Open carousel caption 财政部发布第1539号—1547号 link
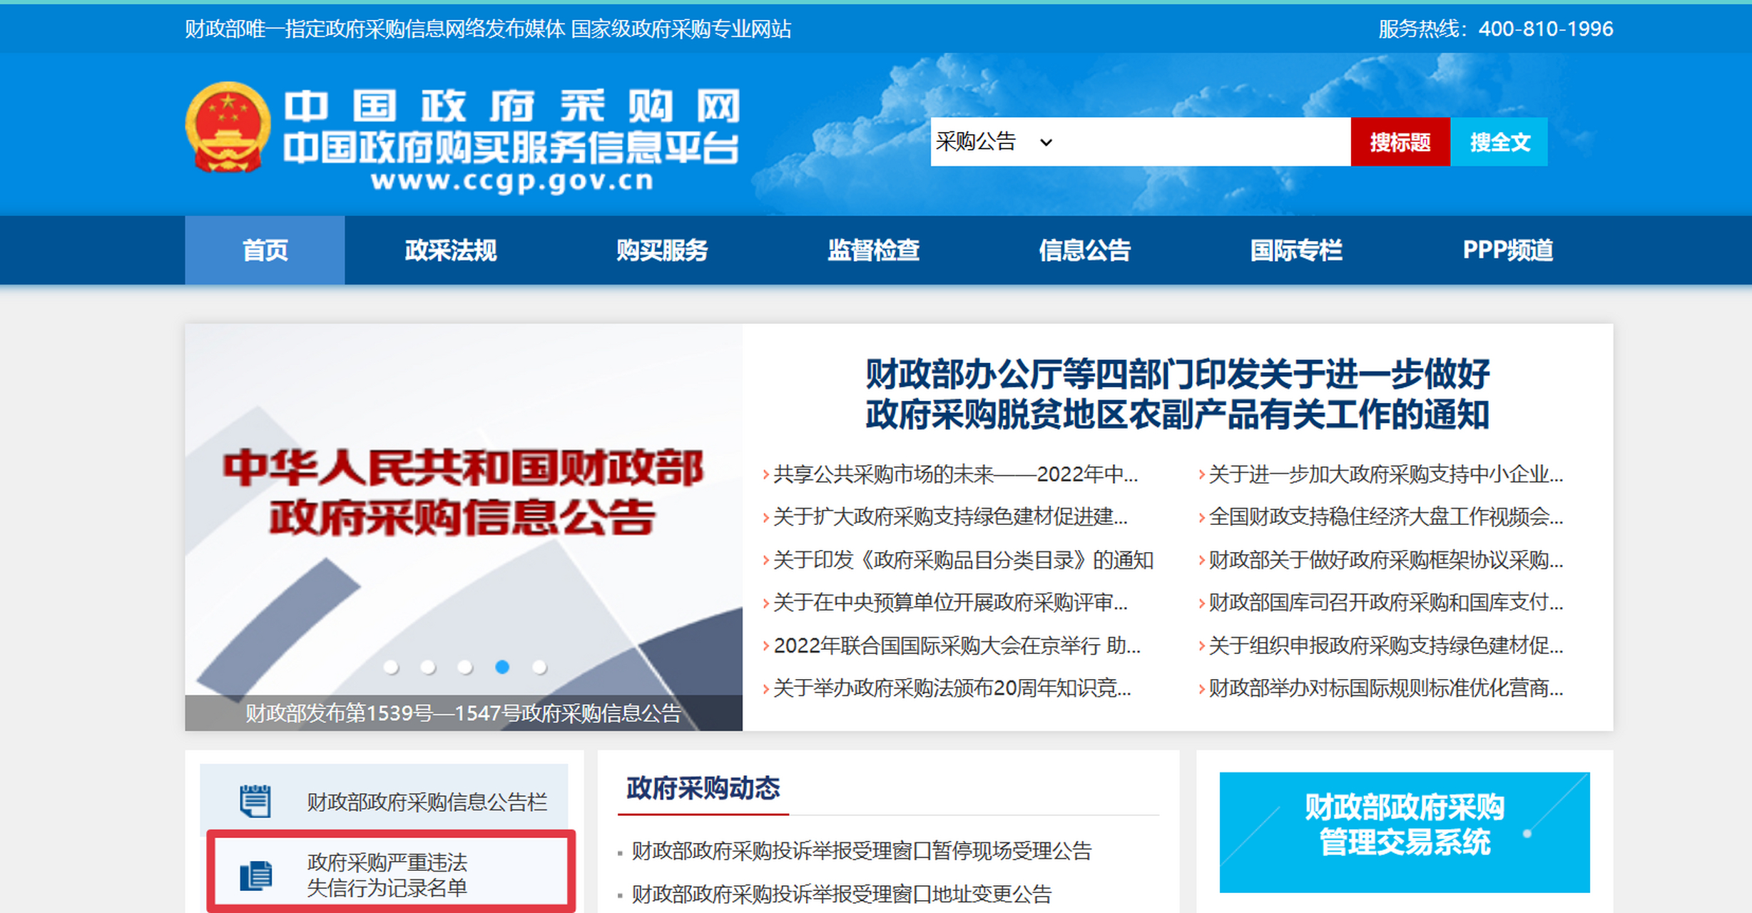 (464, 713)
